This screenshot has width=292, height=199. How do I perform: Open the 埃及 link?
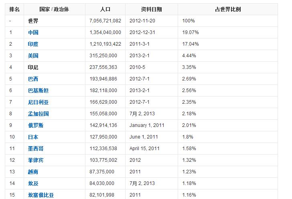[33, 183]
